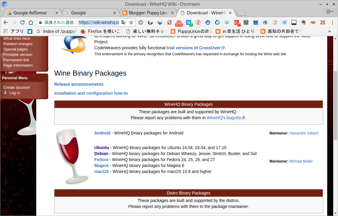Open the home page
The height and width of the screenshot is (216, 338).
[31, 22]
